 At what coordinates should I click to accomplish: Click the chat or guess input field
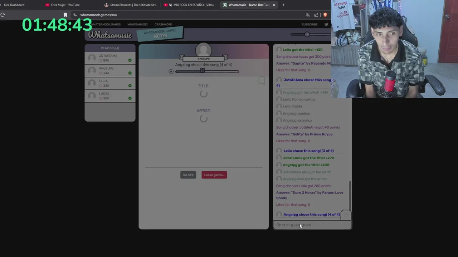312,225
